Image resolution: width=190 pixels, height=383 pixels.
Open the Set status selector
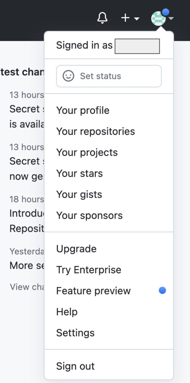pyautogui.click(x=109, y=76)
